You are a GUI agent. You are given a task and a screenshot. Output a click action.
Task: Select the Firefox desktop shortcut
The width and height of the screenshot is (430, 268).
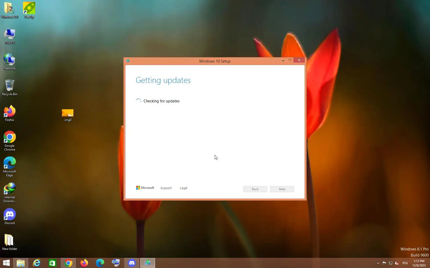pos(9,113)
